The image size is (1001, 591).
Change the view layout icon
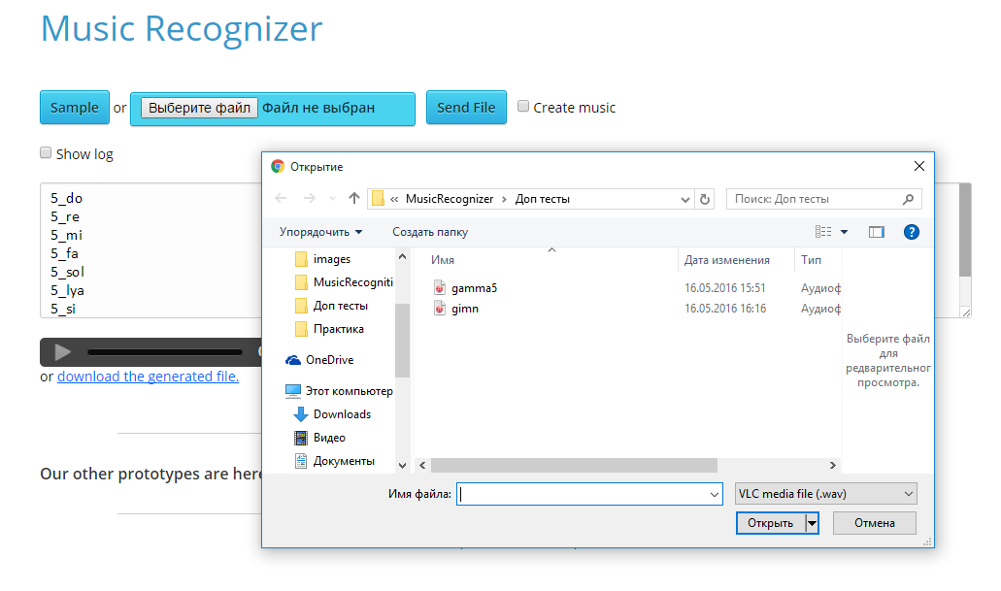[x=823, y=232]
